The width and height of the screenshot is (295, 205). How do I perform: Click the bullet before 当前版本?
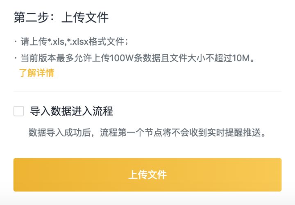coord(16,58)
